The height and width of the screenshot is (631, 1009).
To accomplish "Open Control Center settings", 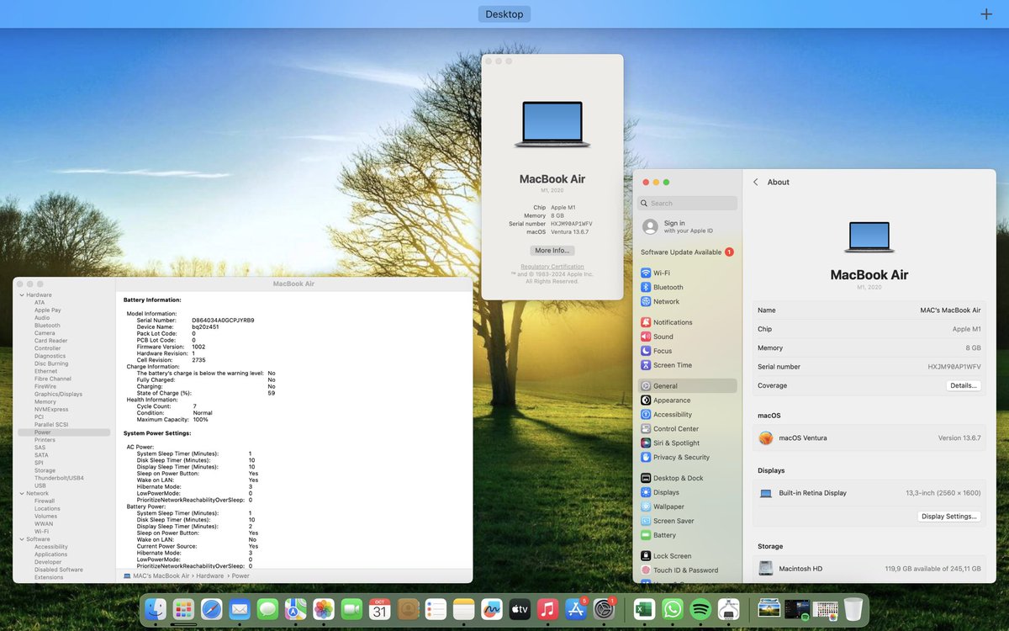I will [x=687, y=429].
